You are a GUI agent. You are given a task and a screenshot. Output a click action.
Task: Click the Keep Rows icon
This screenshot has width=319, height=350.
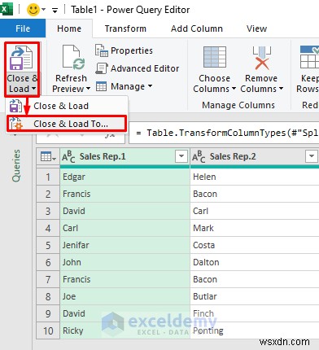[x=309, y=57]
